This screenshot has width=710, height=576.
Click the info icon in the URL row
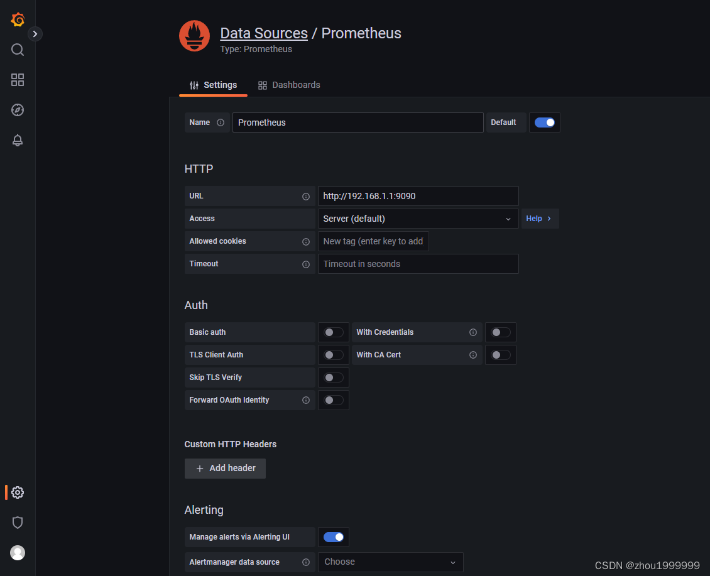[x=306, y=197]
